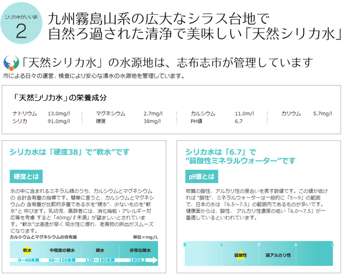The width and height of the screenshot is (342, 276).
Task: Select the 硬度とは teal label
Action: pyautogui.click(x=25, y=176)
